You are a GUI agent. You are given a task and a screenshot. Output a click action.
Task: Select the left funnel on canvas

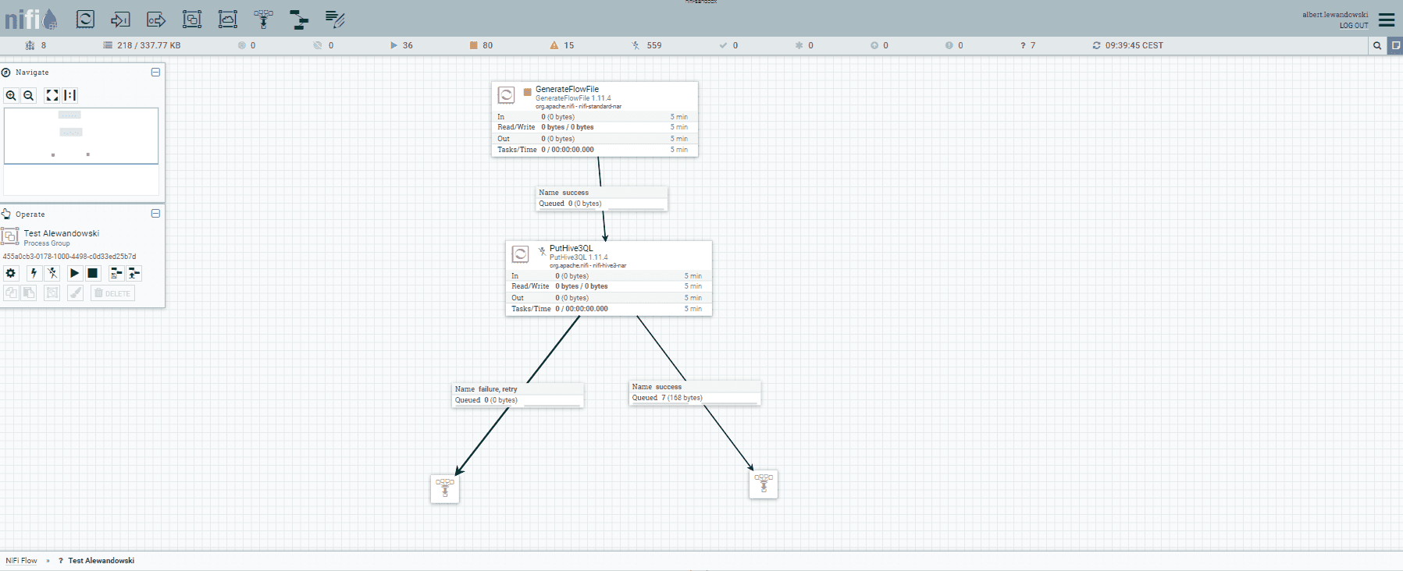click(x=445, y=488)
